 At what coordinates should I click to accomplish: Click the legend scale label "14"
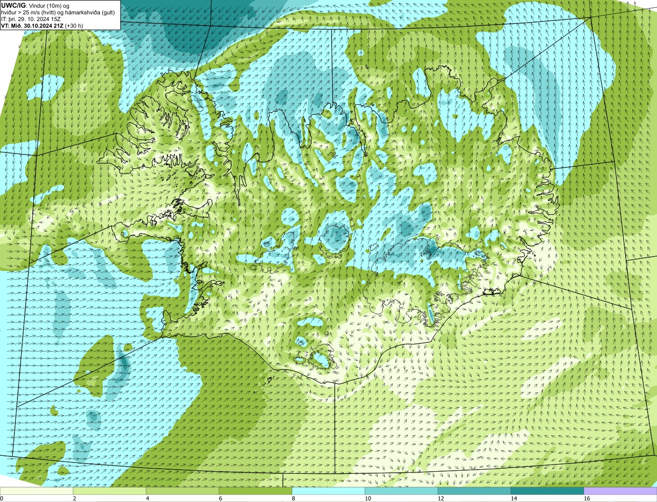(x=513, y=498)
